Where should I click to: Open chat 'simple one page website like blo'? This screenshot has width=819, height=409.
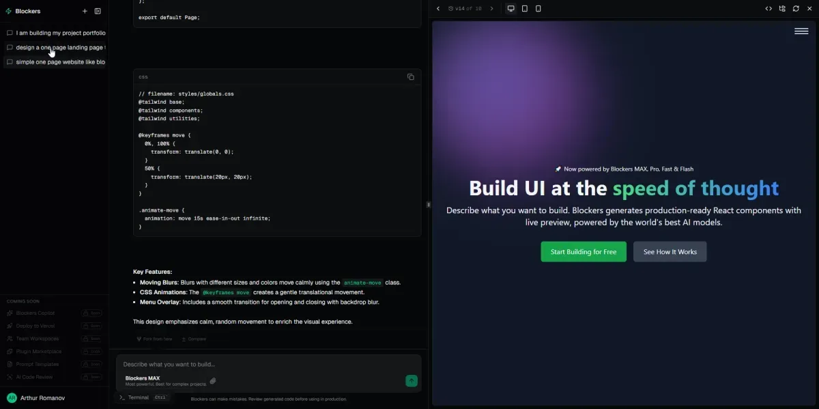pos(60,62)
